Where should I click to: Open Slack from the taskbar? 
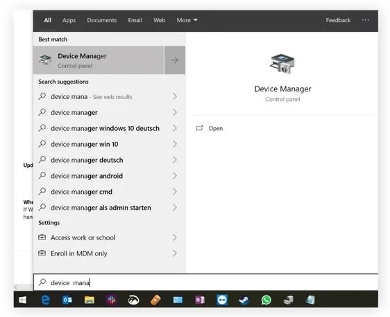click(112, 300)
